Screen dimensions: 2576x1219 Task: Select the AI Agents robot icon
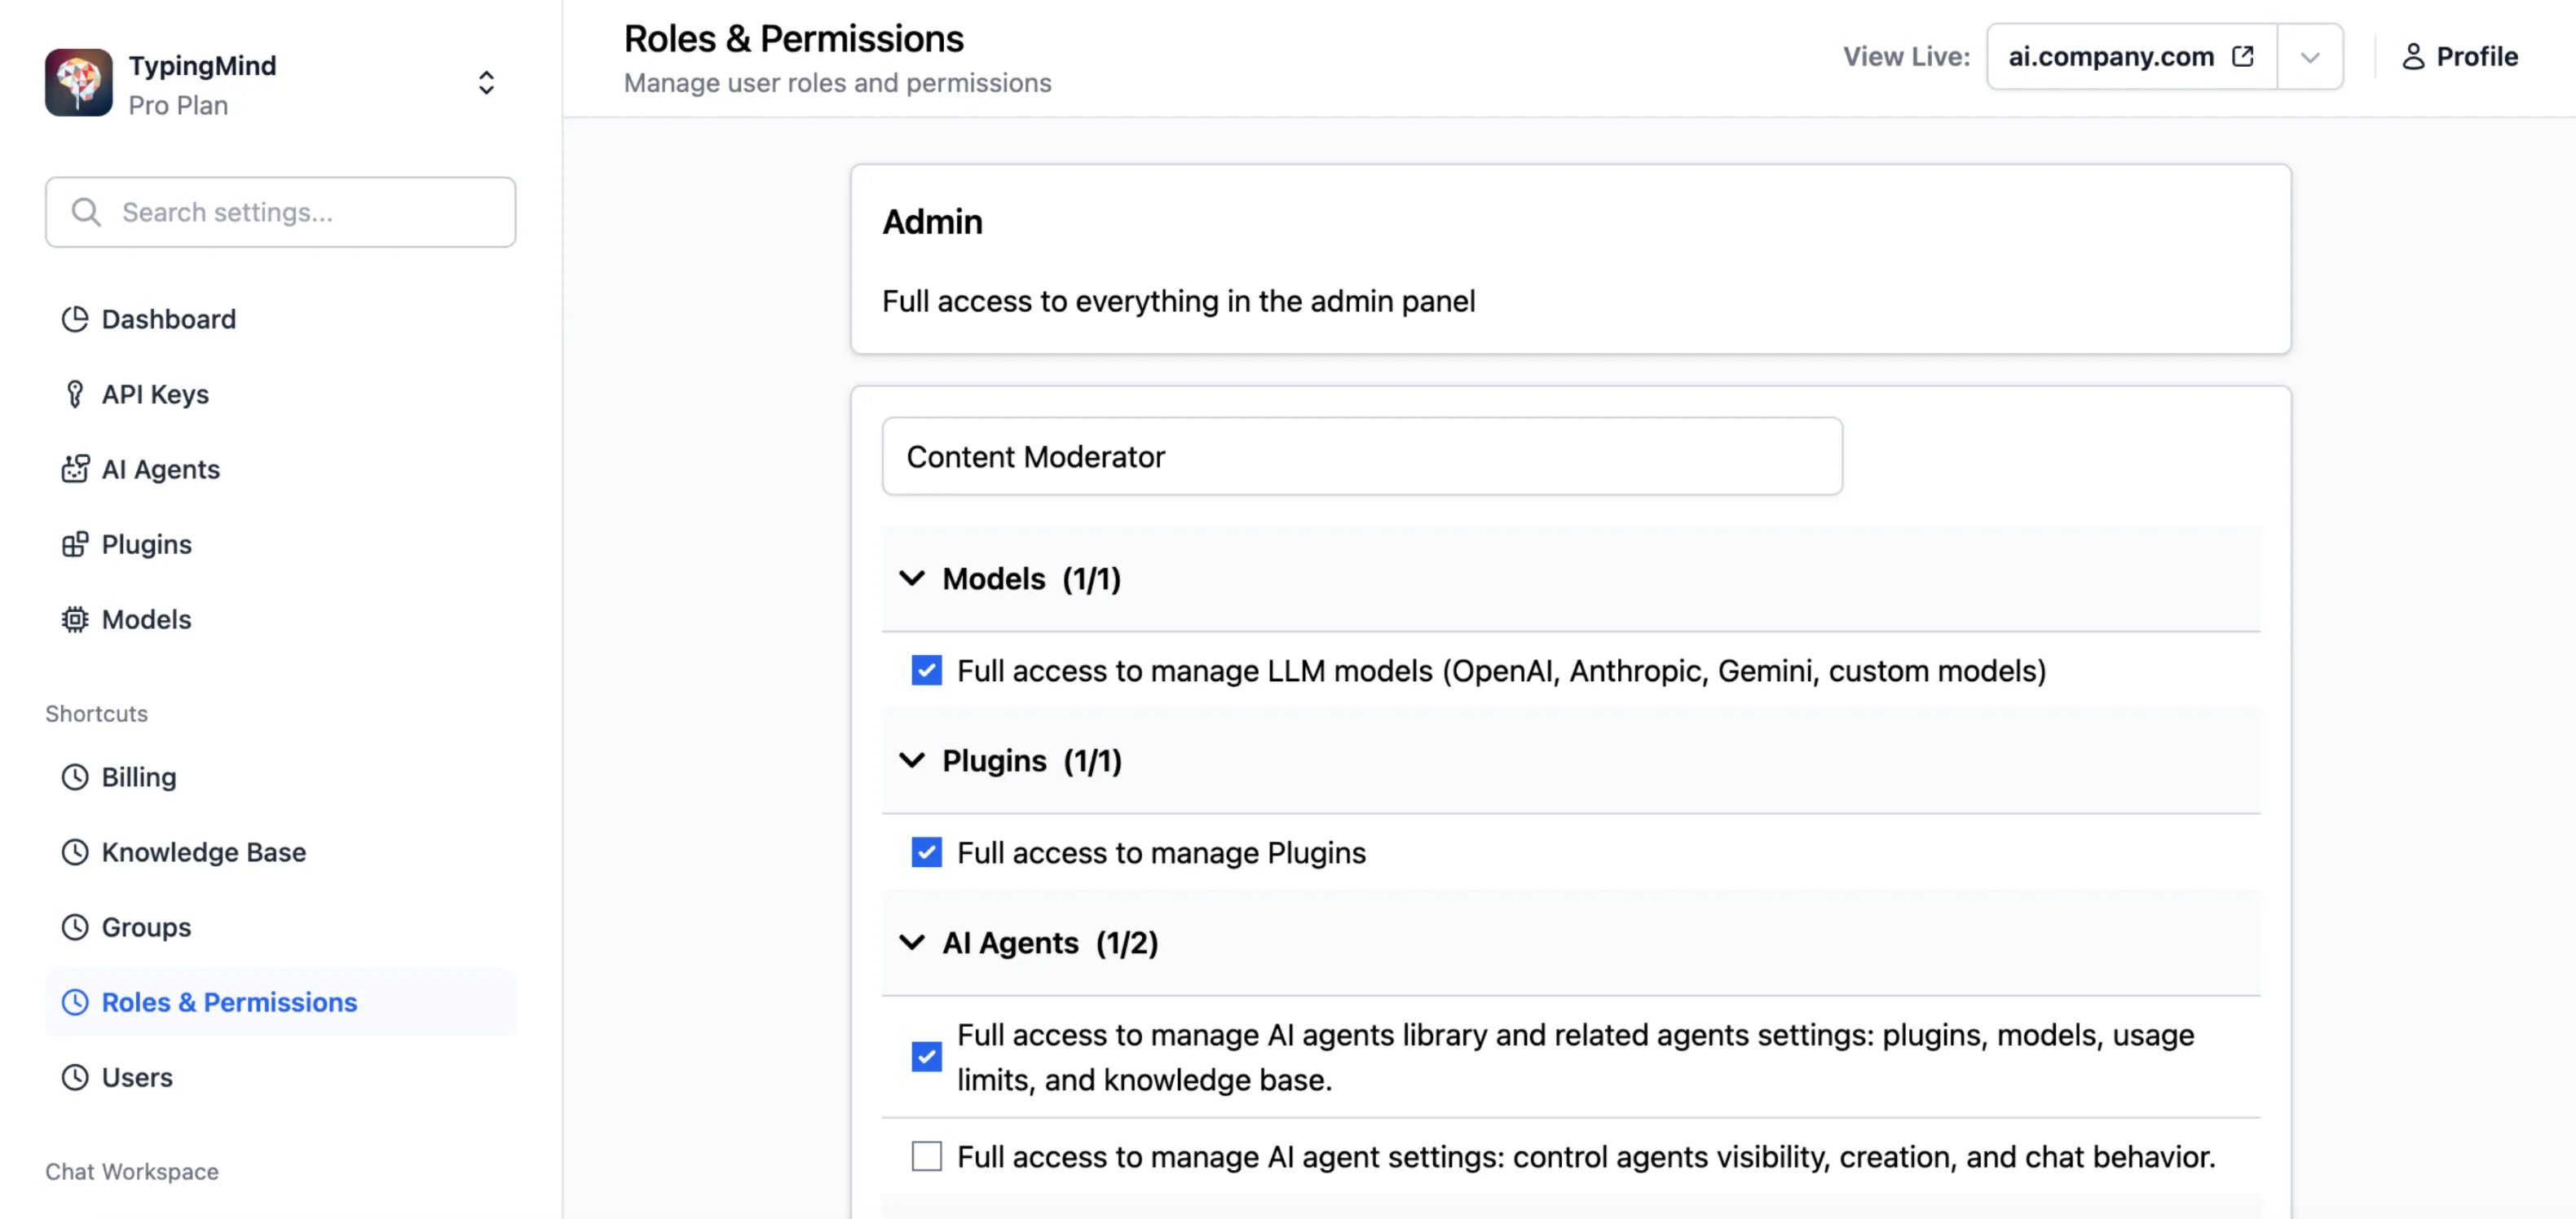75,469
